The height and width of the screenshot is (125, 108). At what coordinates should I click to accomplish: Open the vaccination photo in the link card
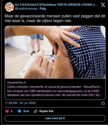[55, 52]
